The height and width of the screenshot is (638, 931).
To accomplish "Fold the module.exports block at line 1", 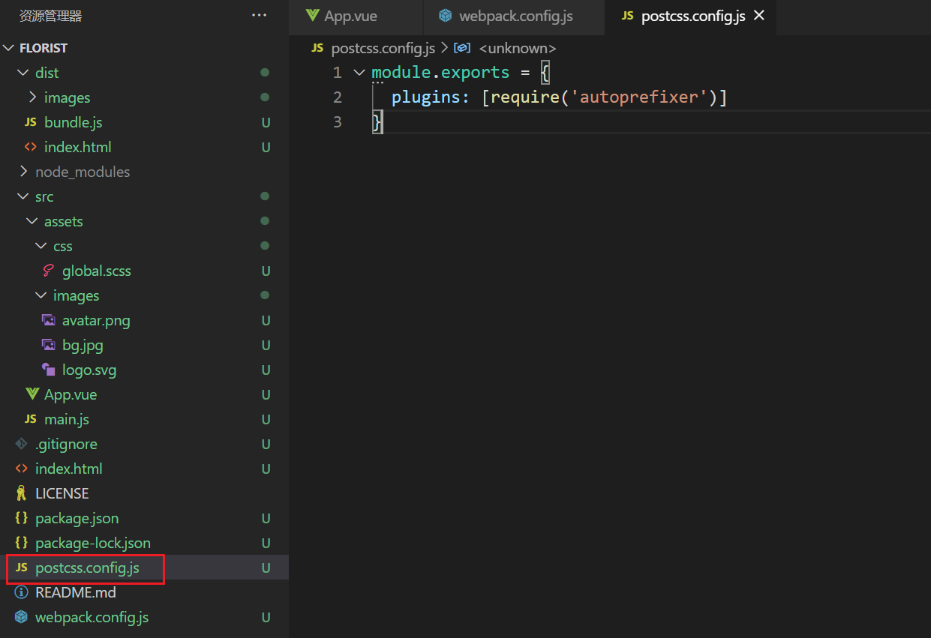I will click(359, 73).
